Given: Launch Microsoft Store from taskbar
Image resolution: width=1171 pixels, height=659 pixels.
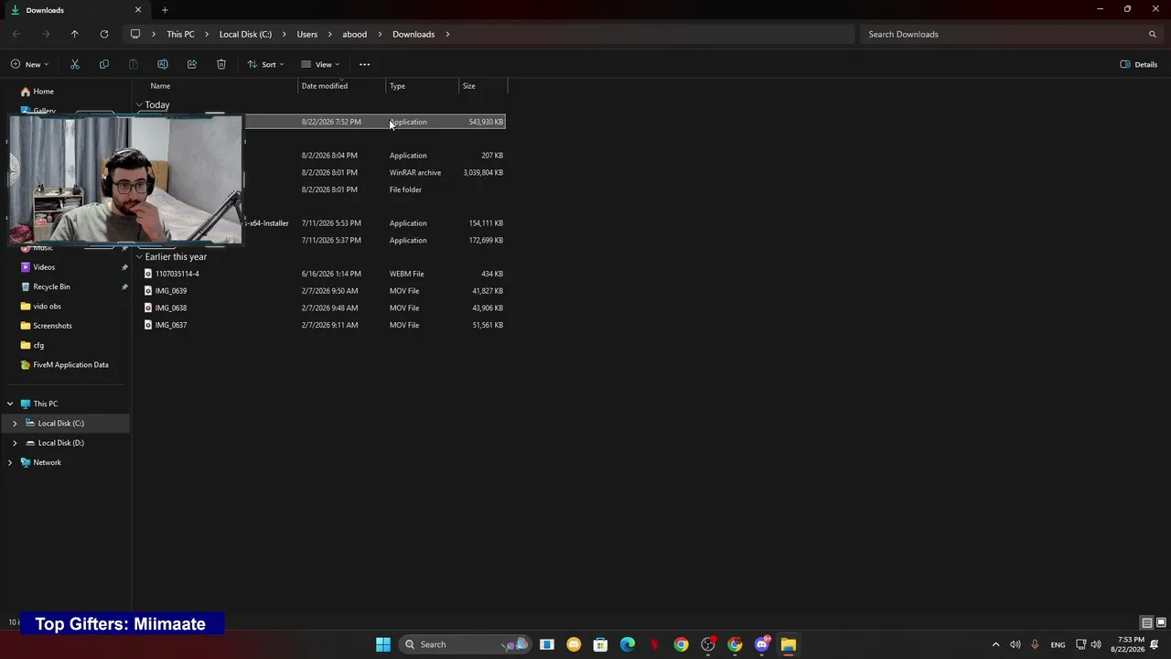Looking at the screenshot, I should pyautogui.click(x=600, y=644).
